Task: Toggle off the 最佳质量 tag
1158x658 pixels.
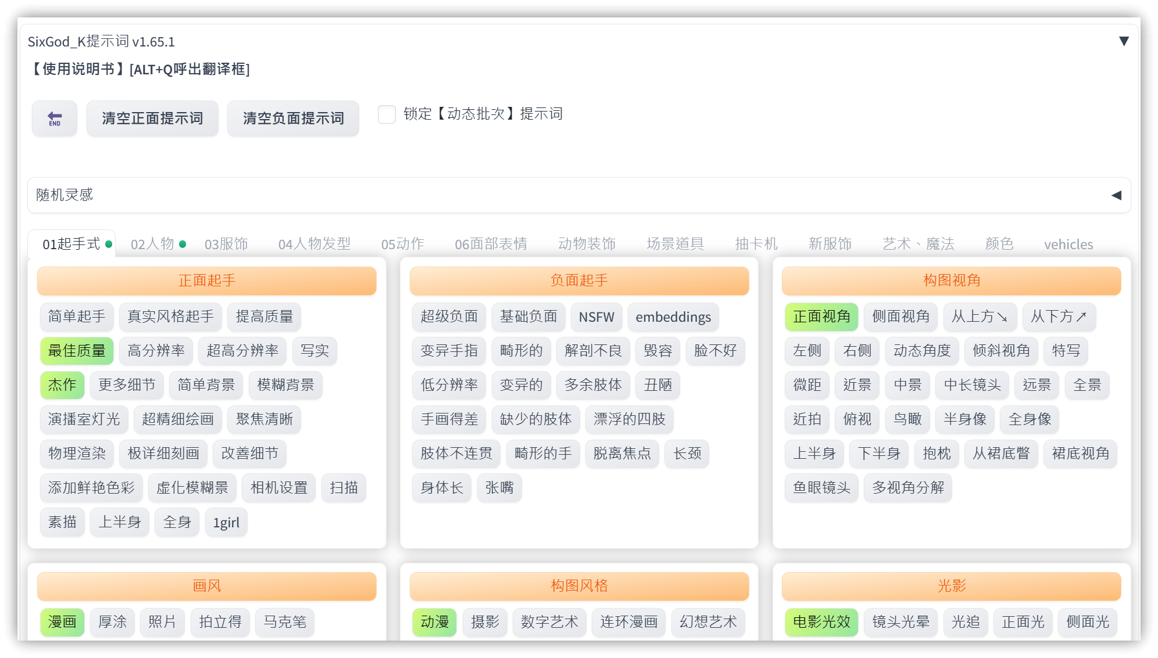Action: point(77,351)
